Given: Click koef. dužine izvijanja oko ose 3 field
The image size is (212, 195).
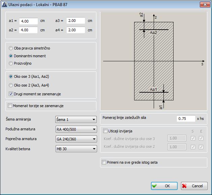Looking at the screenshot, I should click(x=177, y=138).
